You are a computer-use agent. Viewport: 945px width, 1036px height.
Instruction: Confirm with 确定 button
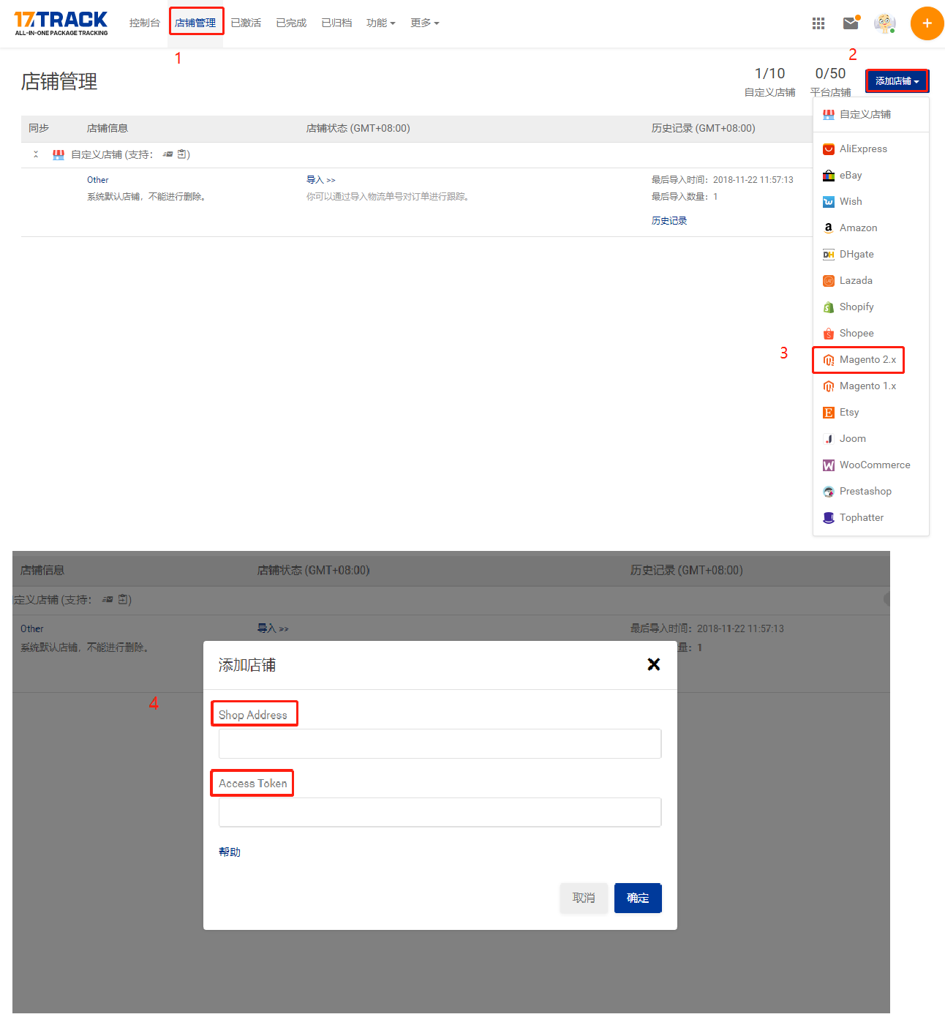click(638, 898)
